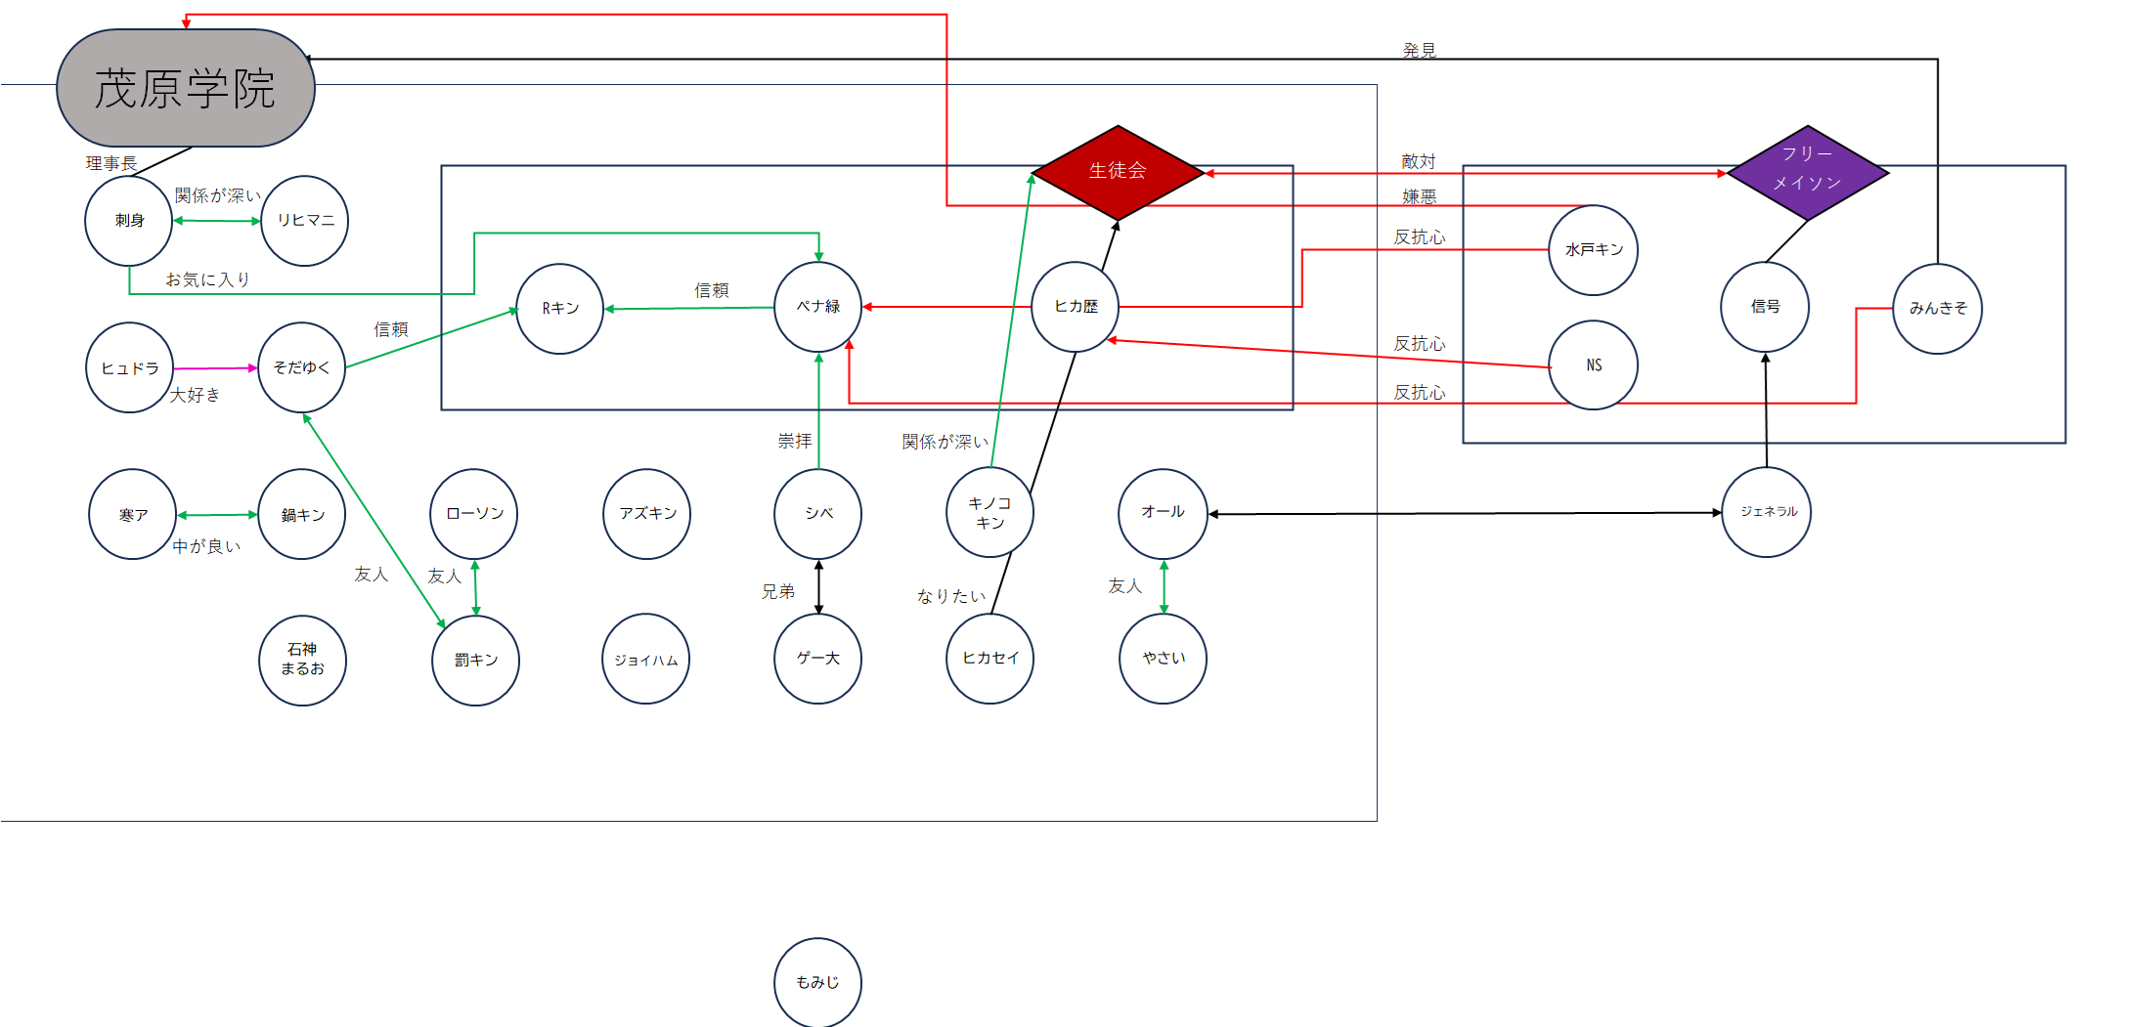
Task: Click the ヒカ歴 circle
Action: [x=1076, y=307]
